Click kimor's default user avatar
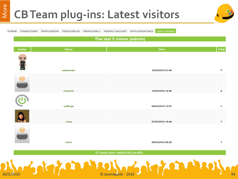238x179 pixels. coord(22,134)
